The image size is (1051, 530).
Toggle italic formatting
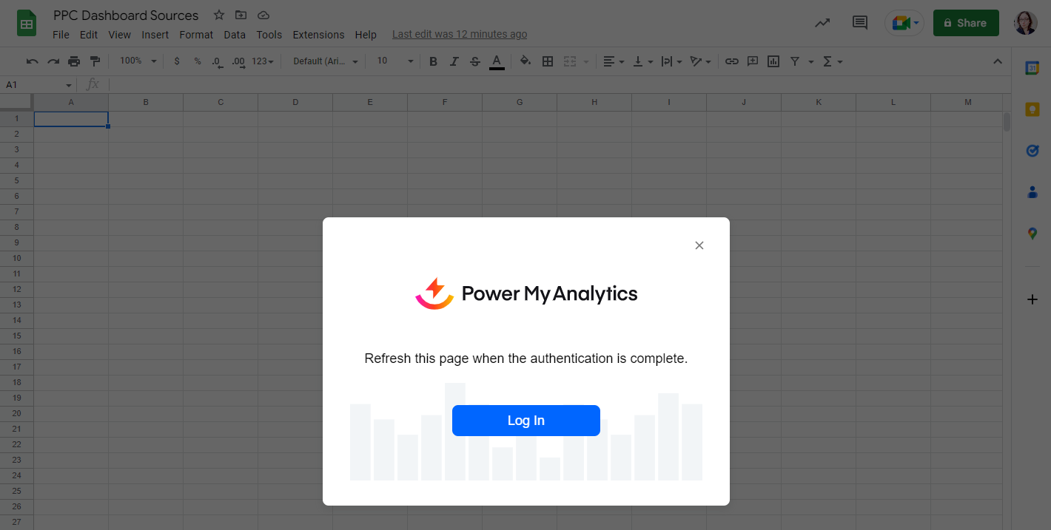[454, 61]
